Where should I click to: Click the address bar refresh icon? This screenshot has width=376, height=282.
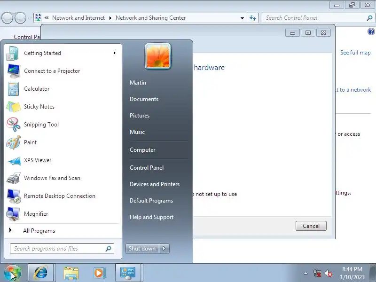[x=253, y=18]
